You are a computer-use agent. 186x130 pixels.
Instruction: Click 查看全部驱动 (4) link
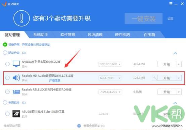pyautogui.click(x=94, y=126)
